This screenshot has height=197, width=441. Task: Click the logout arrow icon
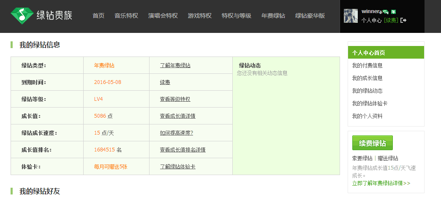(x=403, y=20)
